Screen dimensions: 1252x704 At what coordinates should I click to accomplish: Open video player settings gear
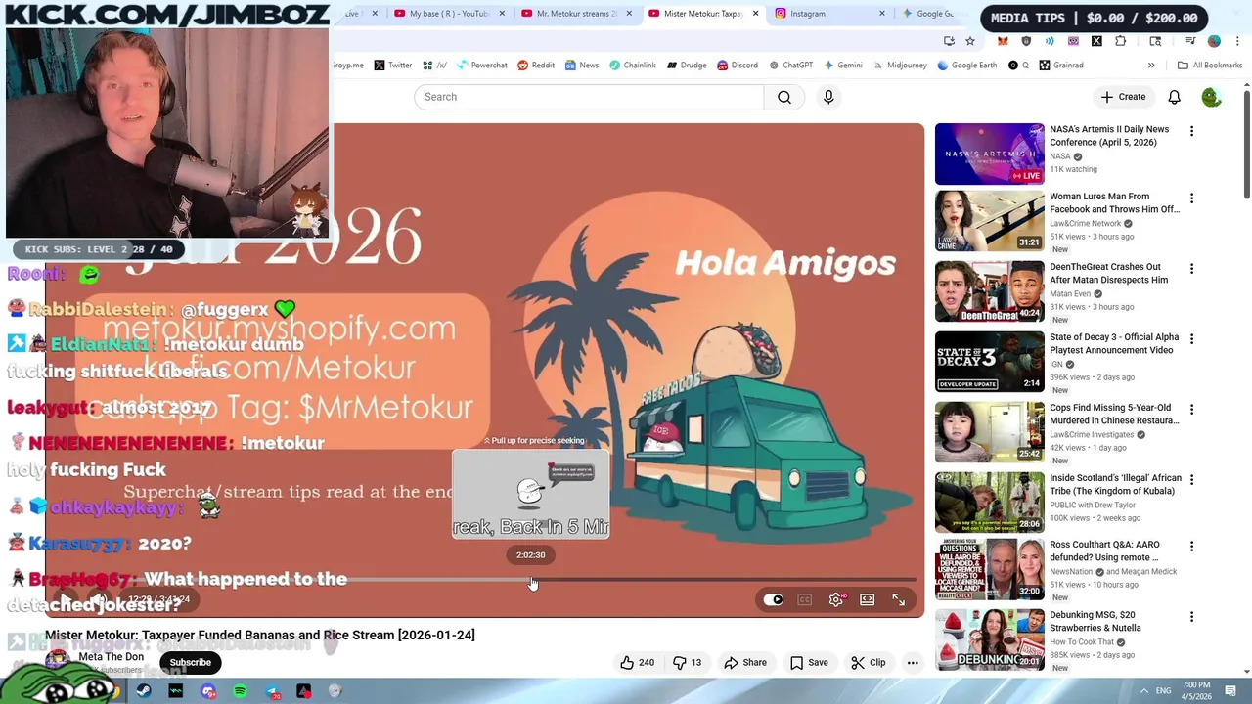click(835, 599)
